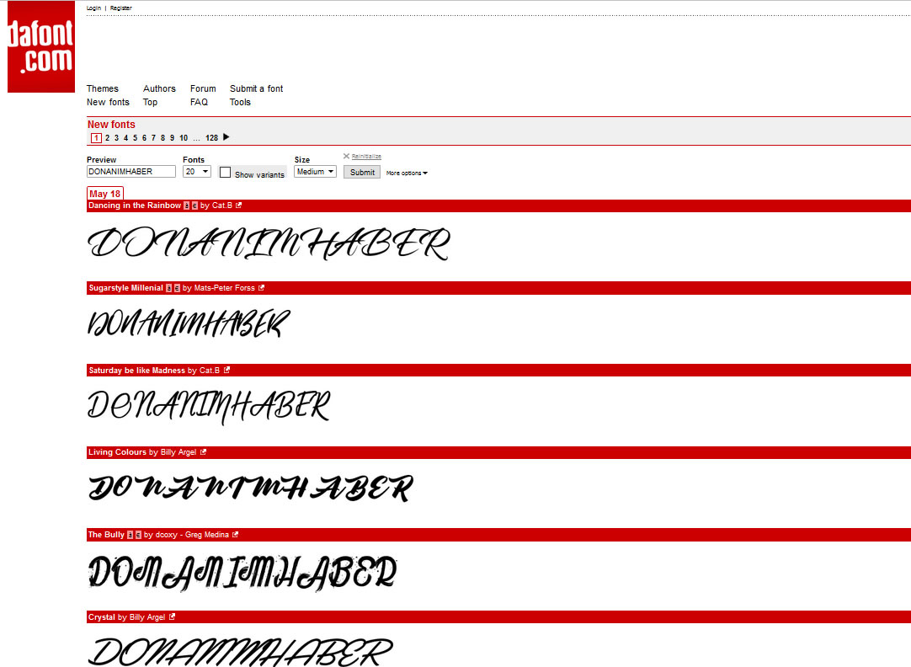Open Crystal font page

coord(102,617)
